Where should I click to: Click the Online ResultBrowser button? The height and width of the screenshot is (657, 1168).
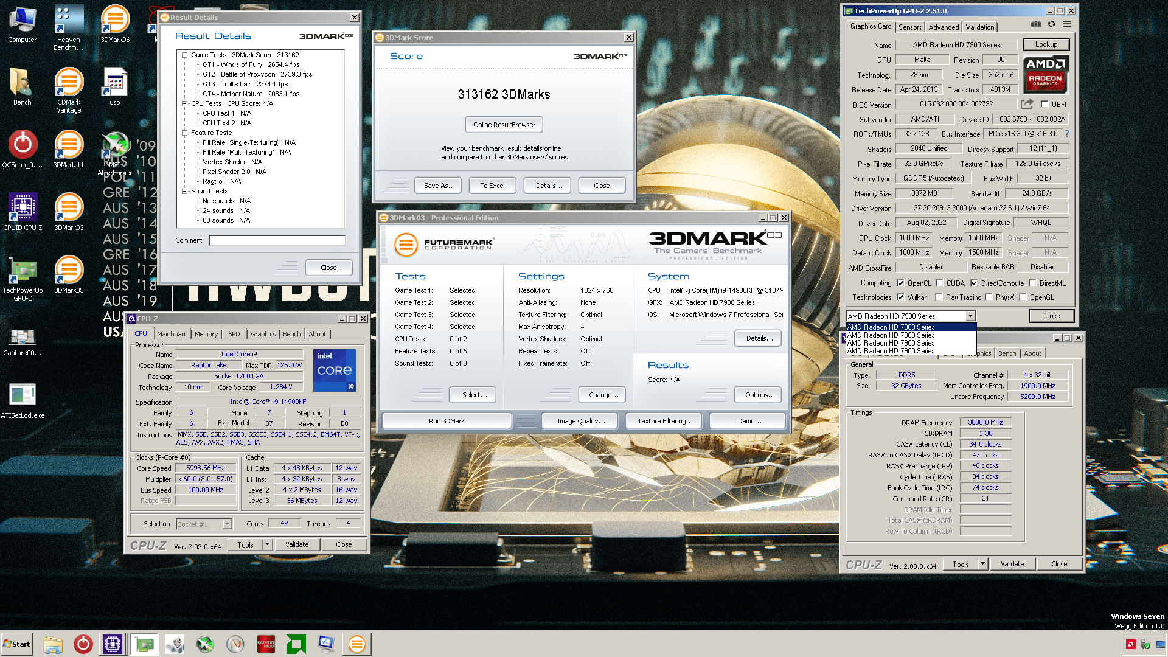(504, 125)
